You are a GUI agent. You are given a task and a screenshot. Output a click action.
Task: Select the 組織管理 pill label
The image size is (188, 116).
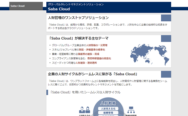(x=108, y=113)
